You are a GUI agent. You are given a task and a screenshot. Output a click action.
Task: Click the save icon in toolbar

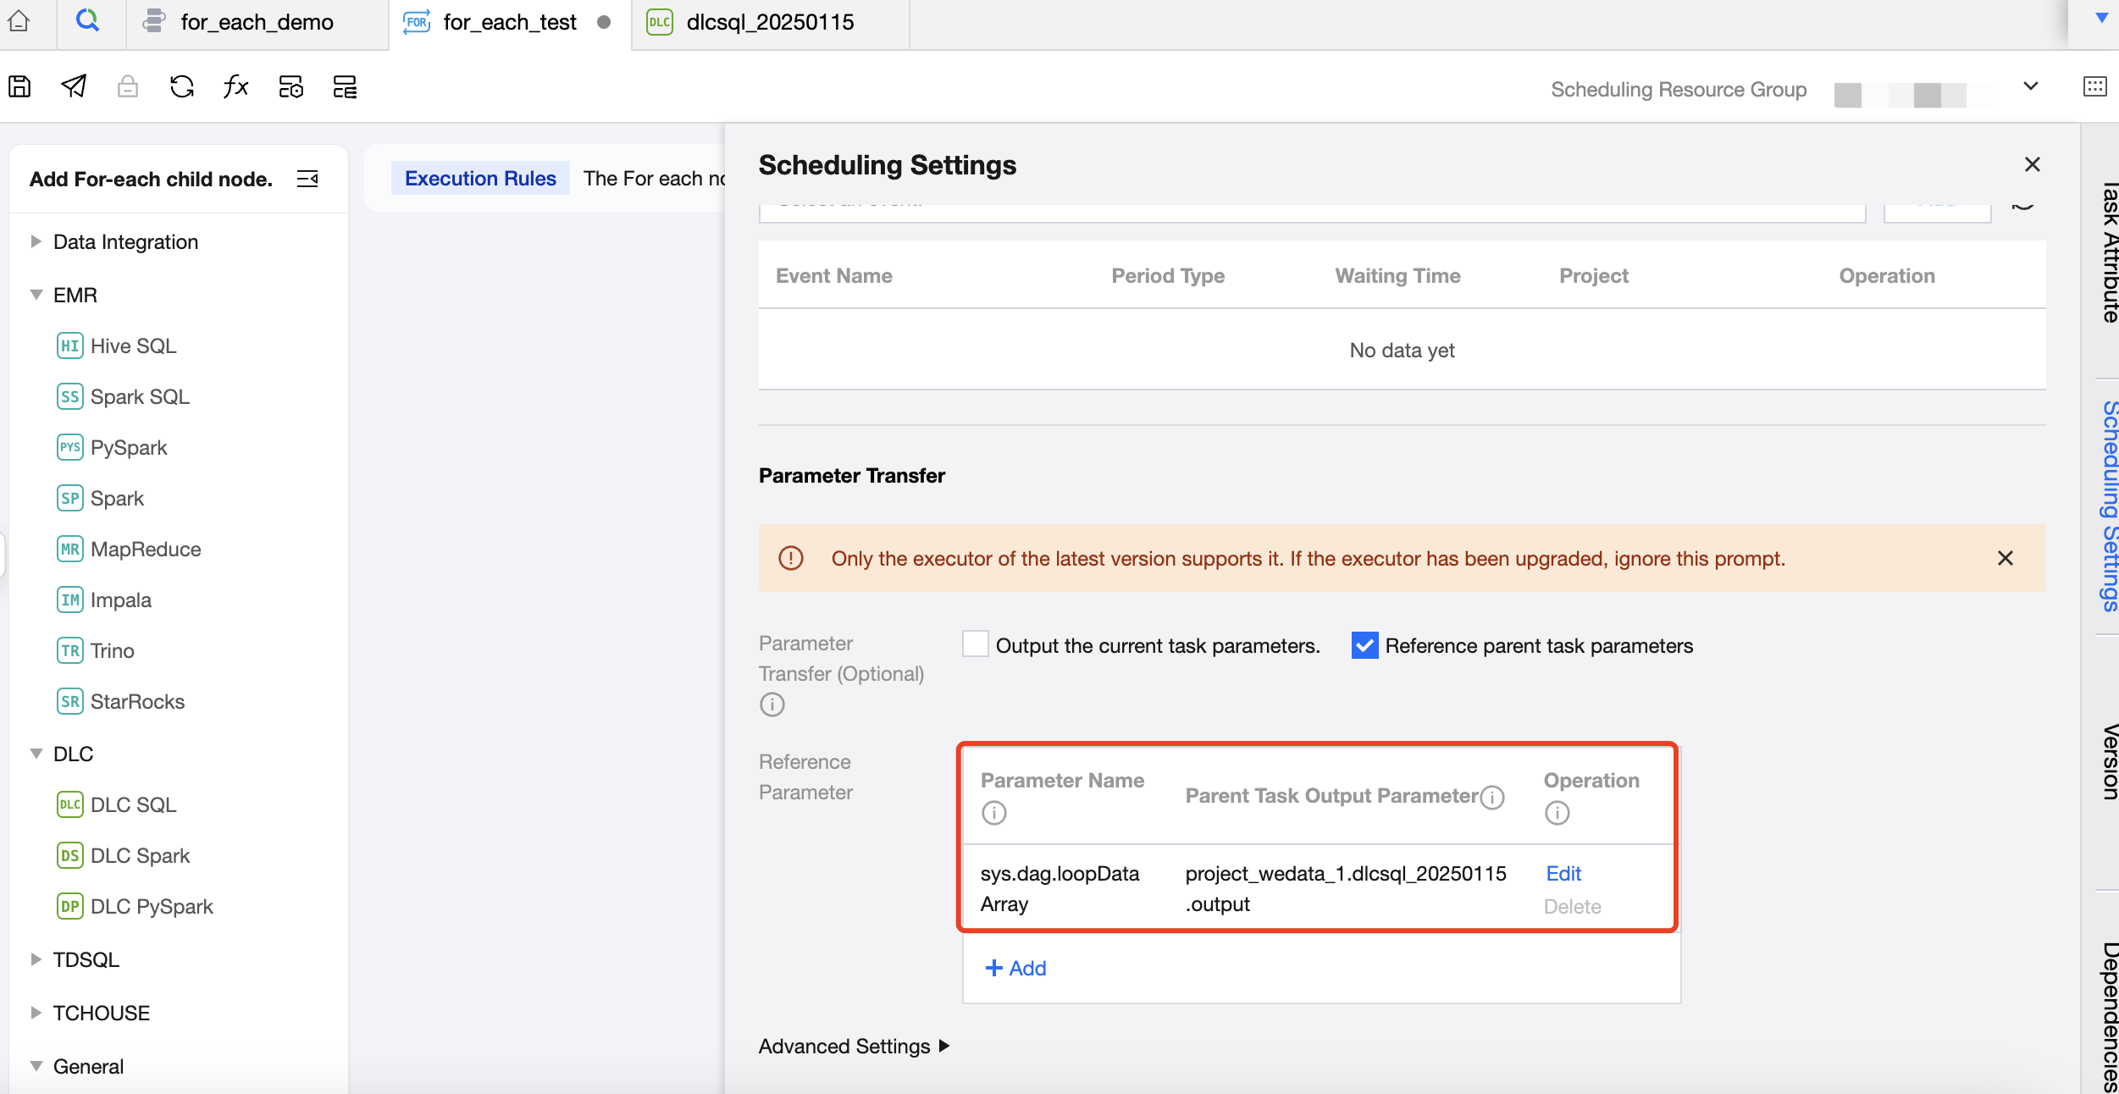coord(19,86)
